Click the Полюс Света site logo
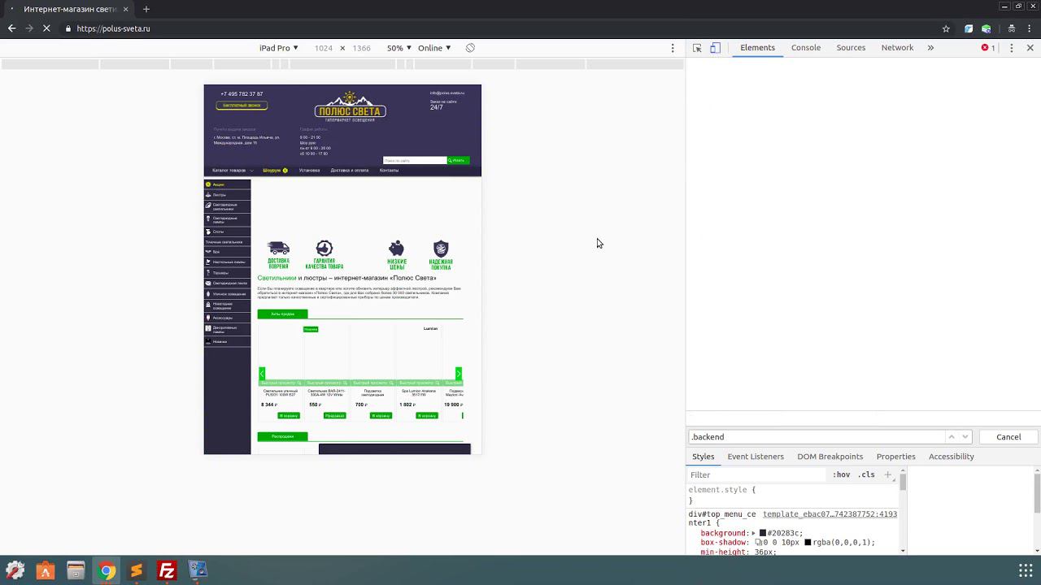The width and height of the screenshot is (1041, 585). (350, 106)
